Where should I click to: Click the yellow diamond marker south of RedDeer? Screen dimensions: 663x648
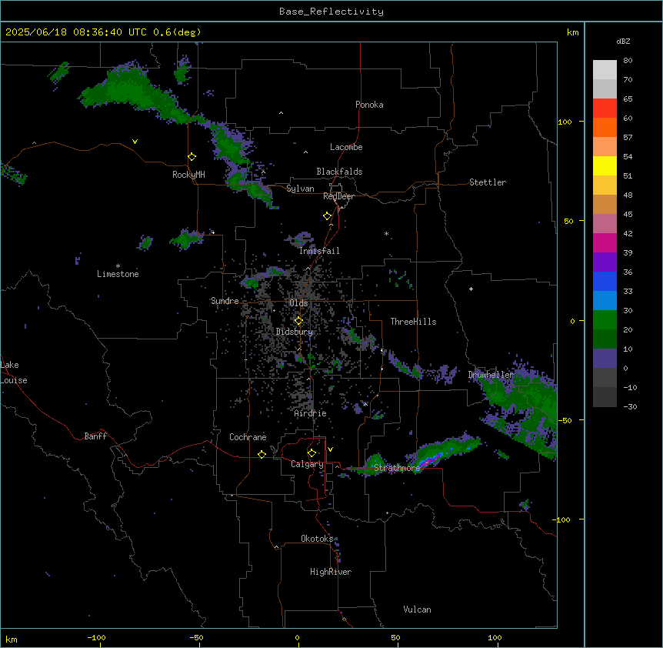click(x=328, y=216)
